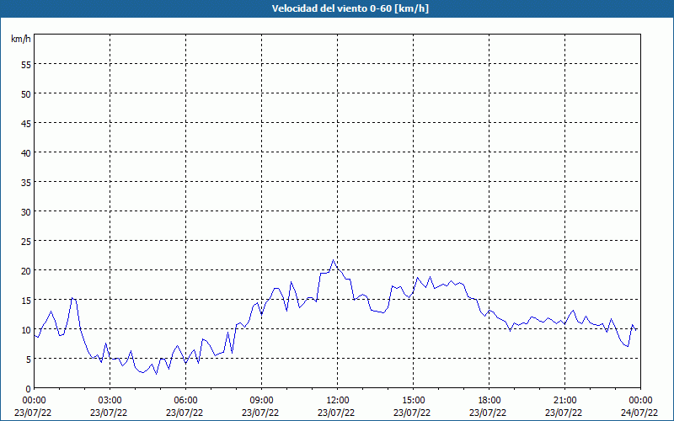Click the 50 value on the y-axis
Screen dimensions: 674x421
coord(26,93)
